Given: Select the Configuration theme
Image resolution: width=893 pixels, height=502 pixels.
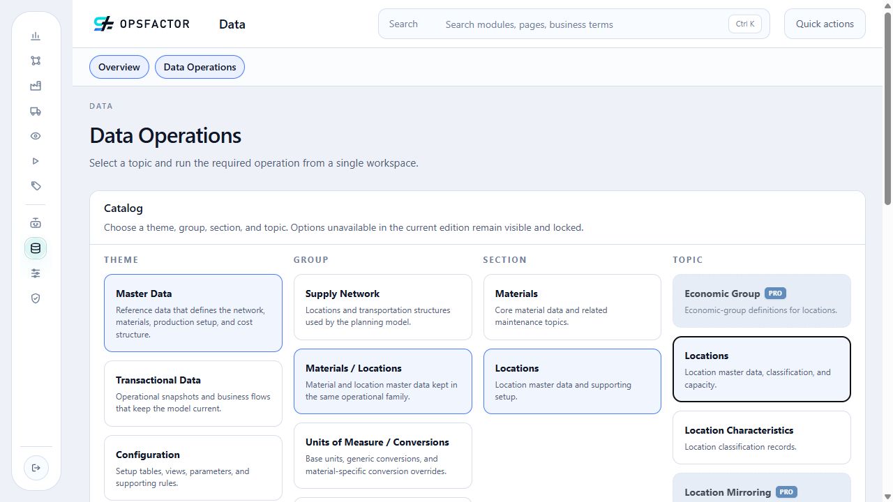Looking at the screenshot, I should pos(193,468).
